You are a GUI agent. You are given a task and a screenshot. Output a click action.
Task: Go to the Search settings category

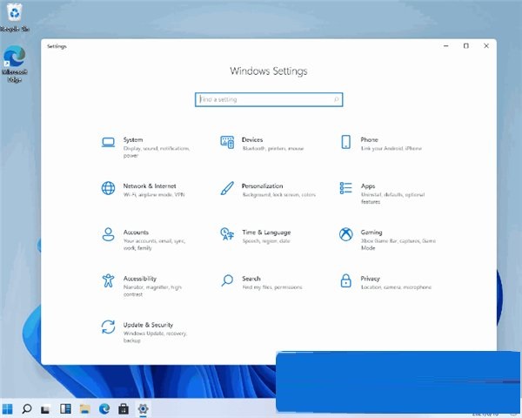point(251,279)
